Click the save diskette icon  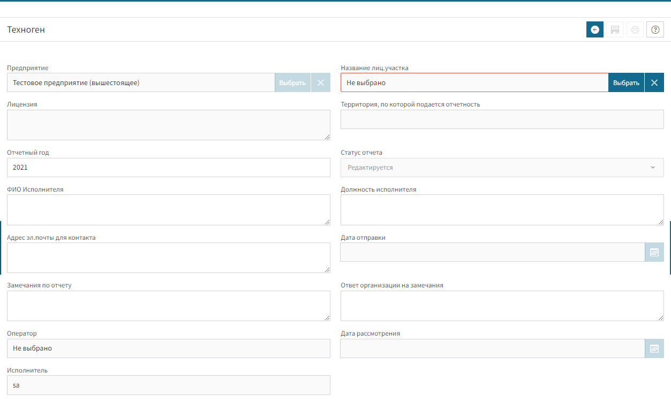[x=615, y=30]
